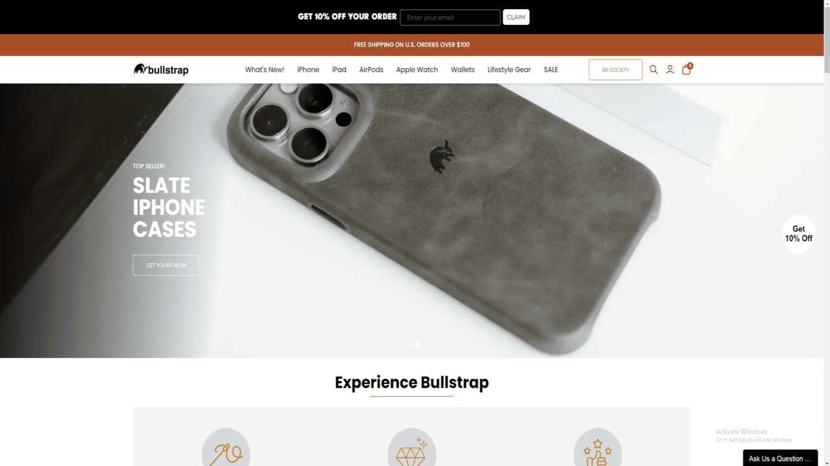Click the CLAIM discount button
This screenshot has height=466, width=830.
click(516, 17)
